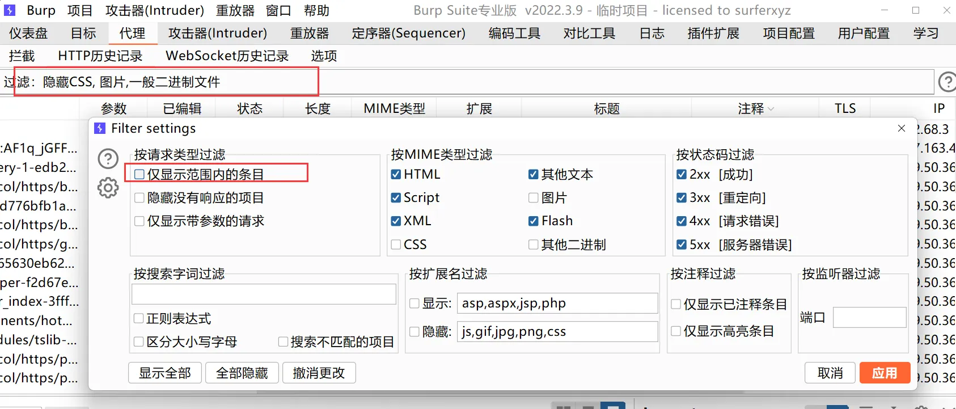Check the 图片 MIME type checkbox

click(x=534, y=198)
